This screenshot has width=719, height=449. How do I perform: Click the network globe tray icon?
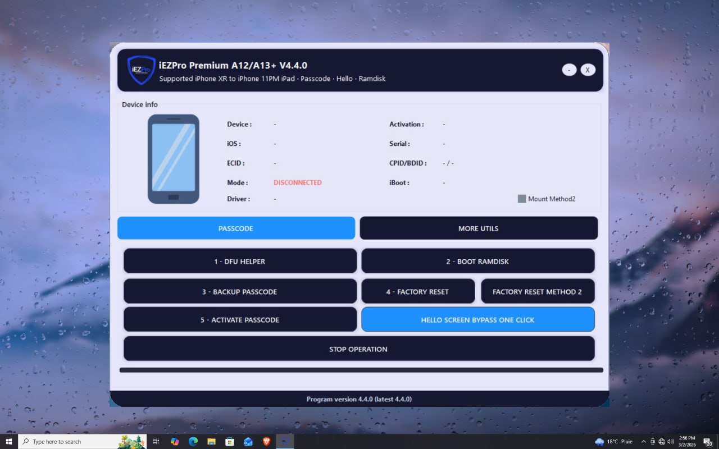[x=662, y=442]
